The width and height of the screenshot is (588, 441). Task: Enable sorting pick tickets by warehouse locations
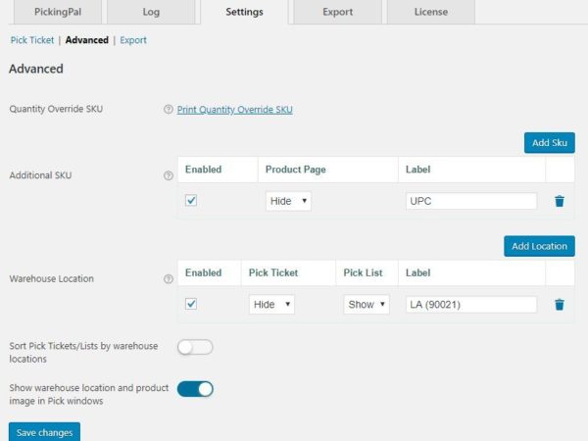[x=195, y=347]
